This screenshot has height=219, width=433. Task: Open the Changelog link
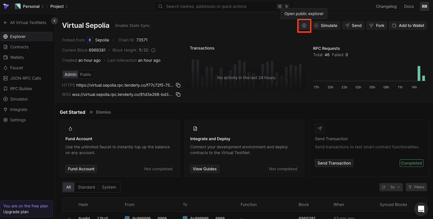(386, 6)
